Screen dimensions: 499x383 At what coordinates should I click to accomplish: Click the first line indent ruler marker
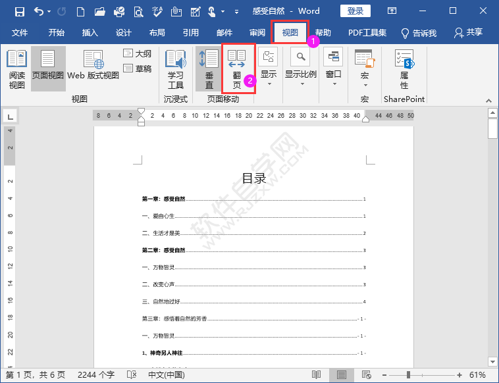point(142,111)
